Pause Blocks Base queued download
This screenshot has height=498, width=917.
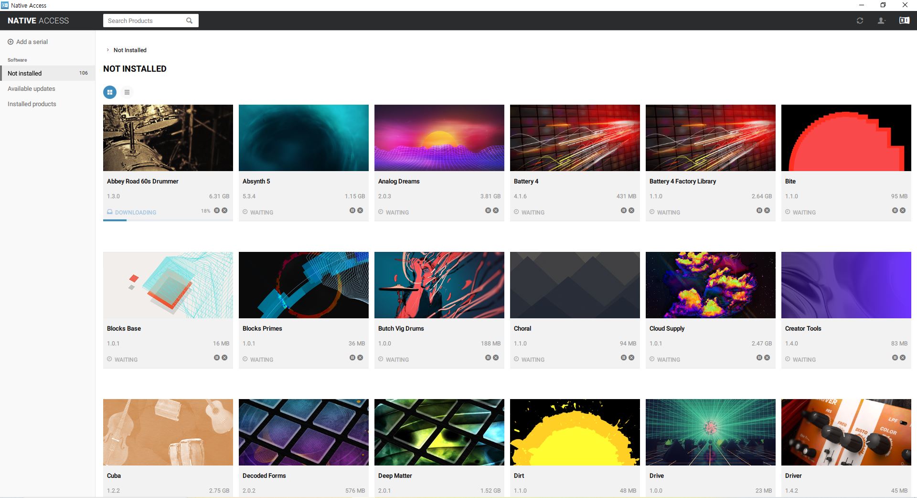coord(217,357)
